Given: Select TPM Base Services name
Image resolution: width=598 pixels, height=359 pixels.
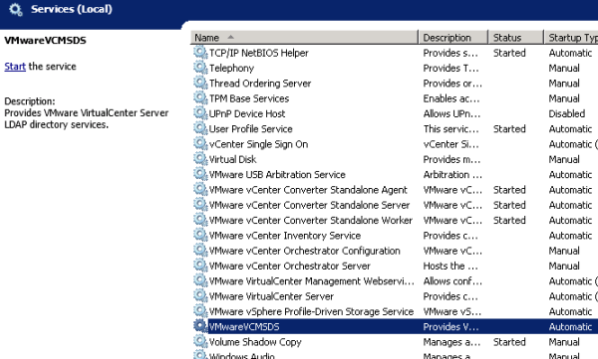Looking at the screenshot, I should pyautogui.click(x=249, y=98).
